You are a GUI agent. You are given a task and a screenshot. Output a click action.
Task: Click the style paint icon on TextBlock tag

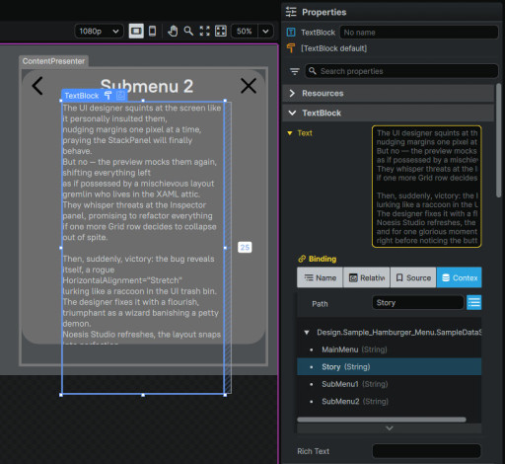108,96
